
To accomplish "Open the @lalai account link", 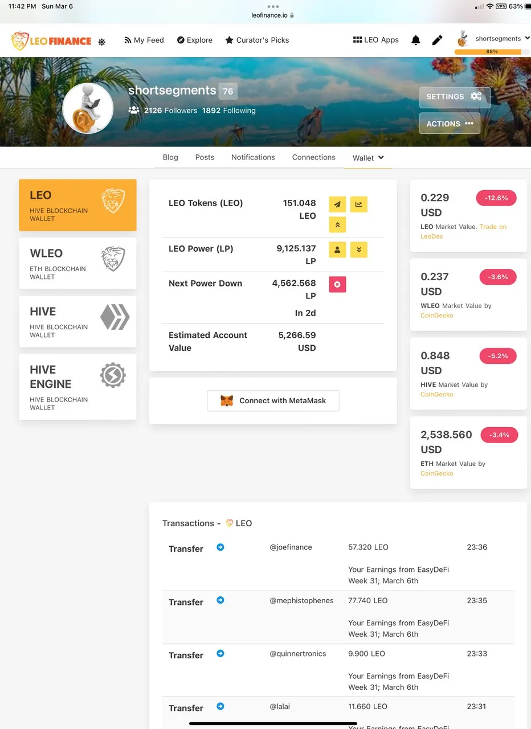I will [280, 706].
